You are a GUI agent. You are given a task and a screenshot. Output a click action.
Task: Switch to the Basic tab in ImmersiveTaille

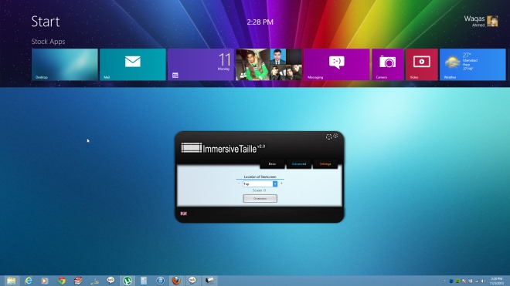point(272,164)
